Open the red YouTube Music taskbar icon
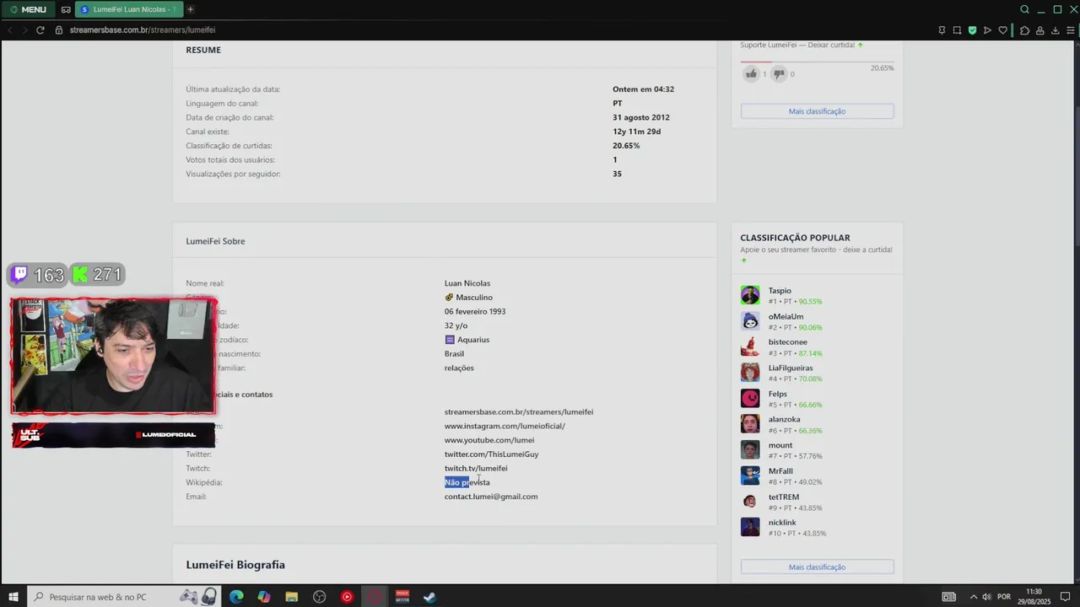 point(347,597)
